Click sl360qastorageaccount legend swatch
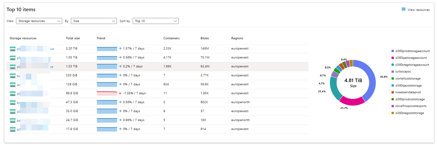437x145 pixels. pyautogui.click(x=393, y=58)
